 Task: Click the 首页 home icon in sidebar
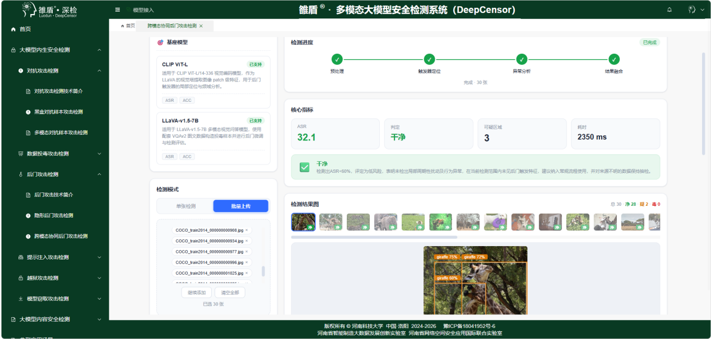13,29
